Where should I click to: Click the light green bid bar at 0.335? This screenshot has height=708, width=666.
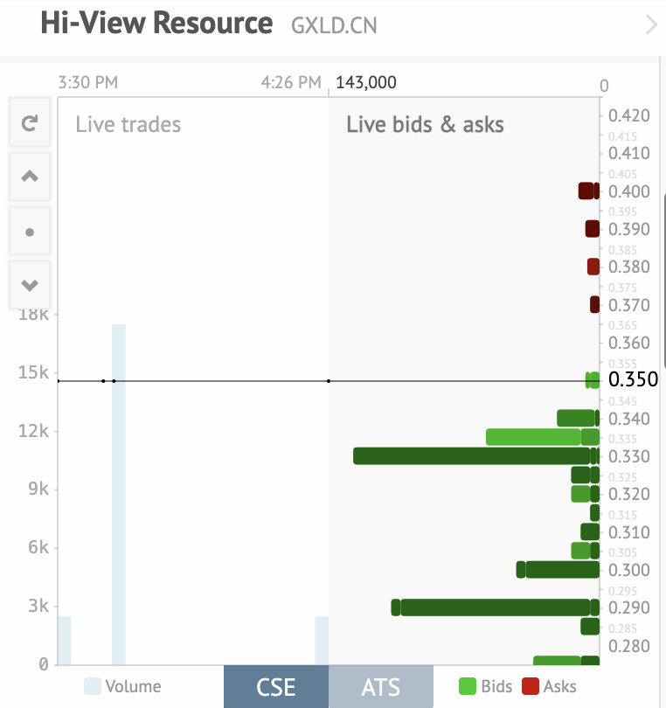tap(533, 437)
